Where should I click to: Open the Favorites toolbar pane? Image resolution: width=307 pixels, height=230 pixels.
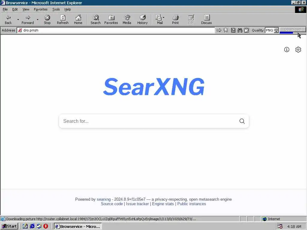(x=111, y=19)
